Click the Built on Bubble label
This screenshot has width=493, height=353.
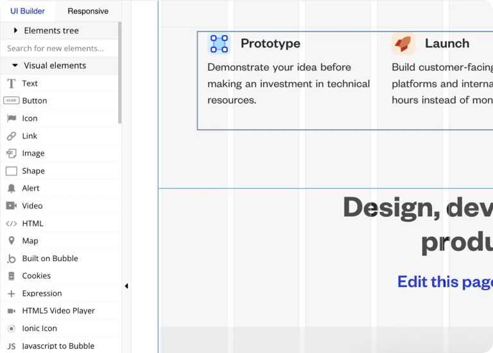pos(50,259)
